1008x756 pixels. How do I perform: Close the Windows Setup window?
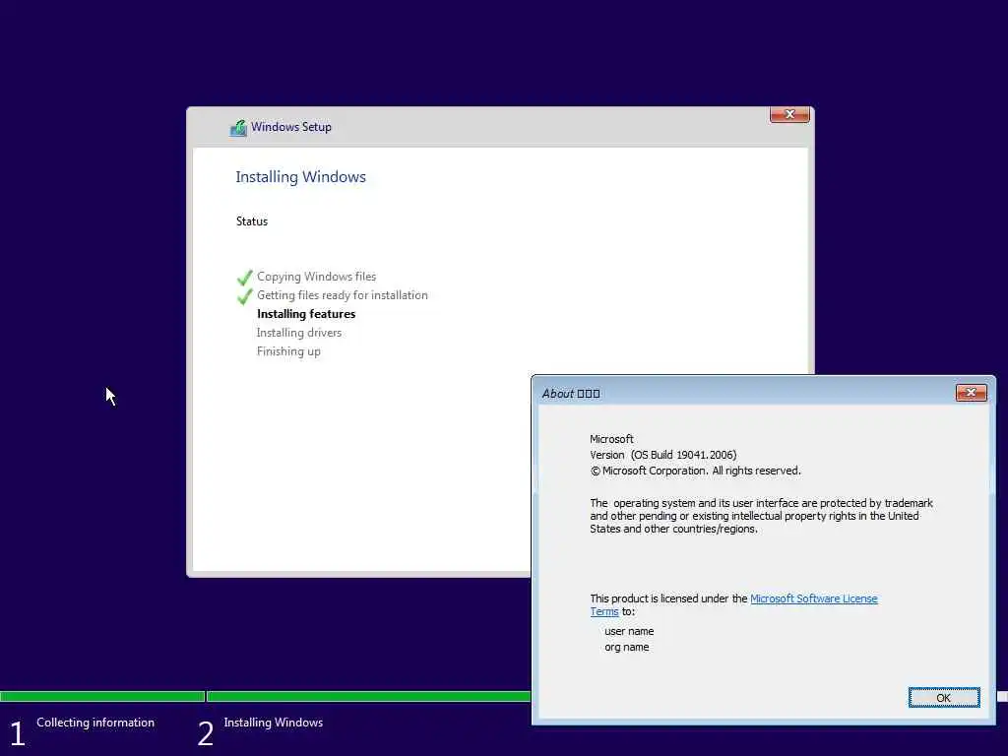click(x=789, y=114)
